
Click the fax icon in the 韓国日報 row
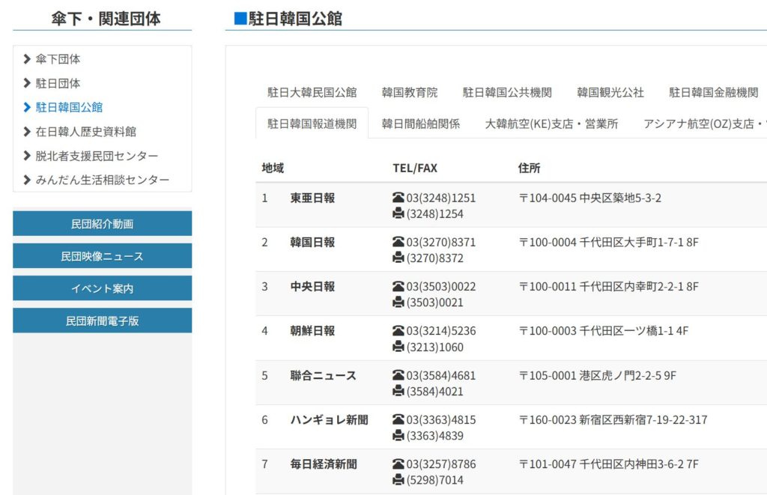398,258
